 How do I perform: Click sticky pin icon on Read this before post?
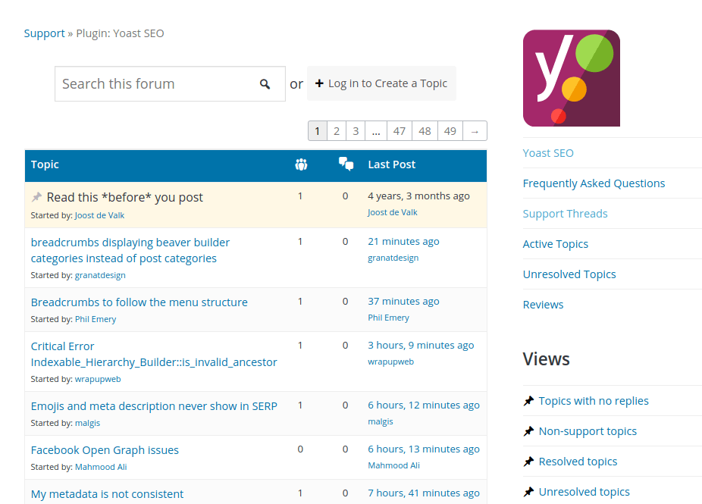tap(36, 197)
